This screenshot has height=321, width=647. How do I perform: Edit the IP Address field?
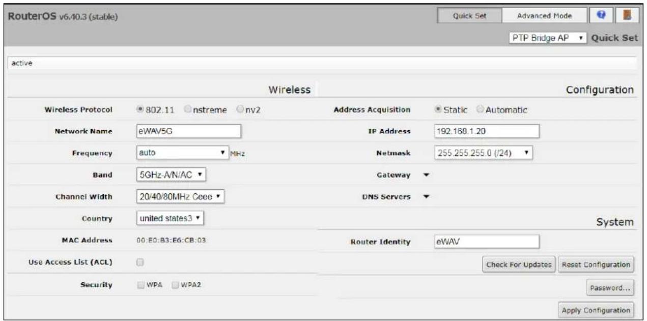[487, 131]
